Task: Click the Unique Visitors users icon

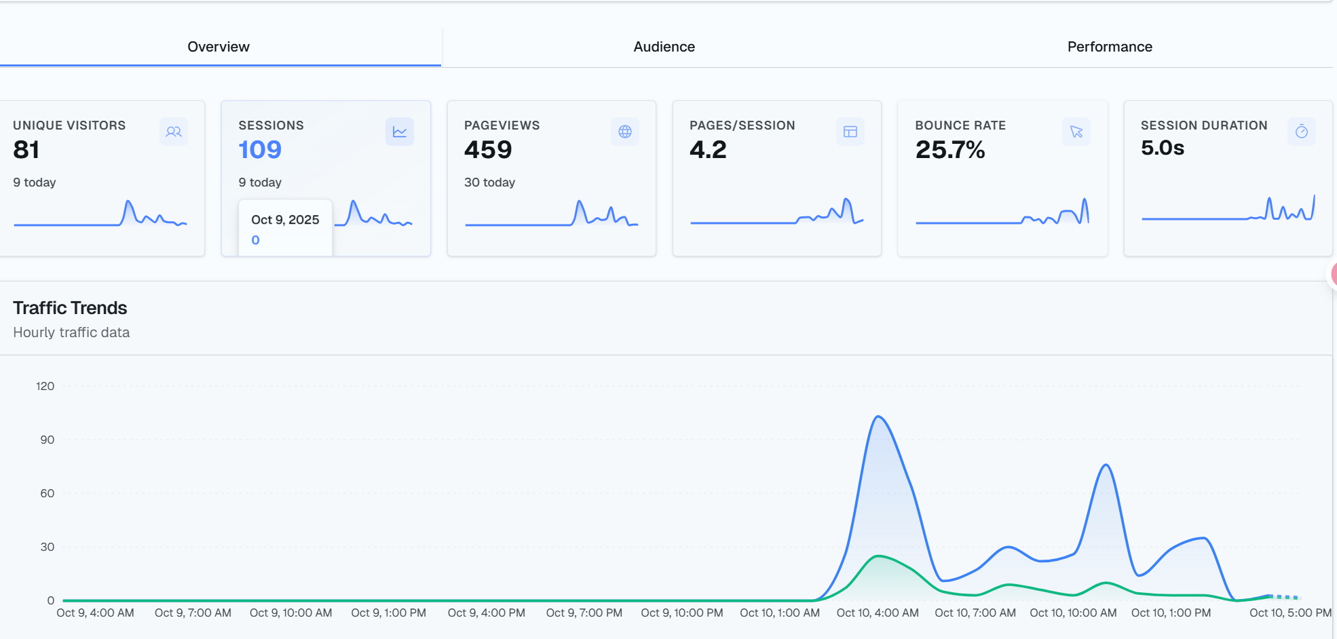Action: point(174,132)
